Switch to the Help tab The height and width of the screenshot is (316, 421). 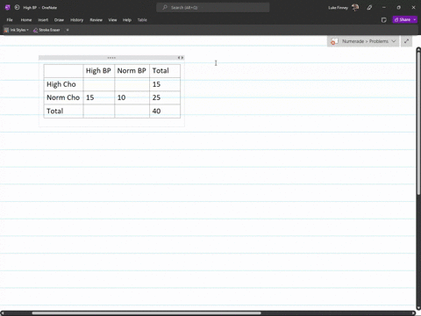(x=127, y=20)
